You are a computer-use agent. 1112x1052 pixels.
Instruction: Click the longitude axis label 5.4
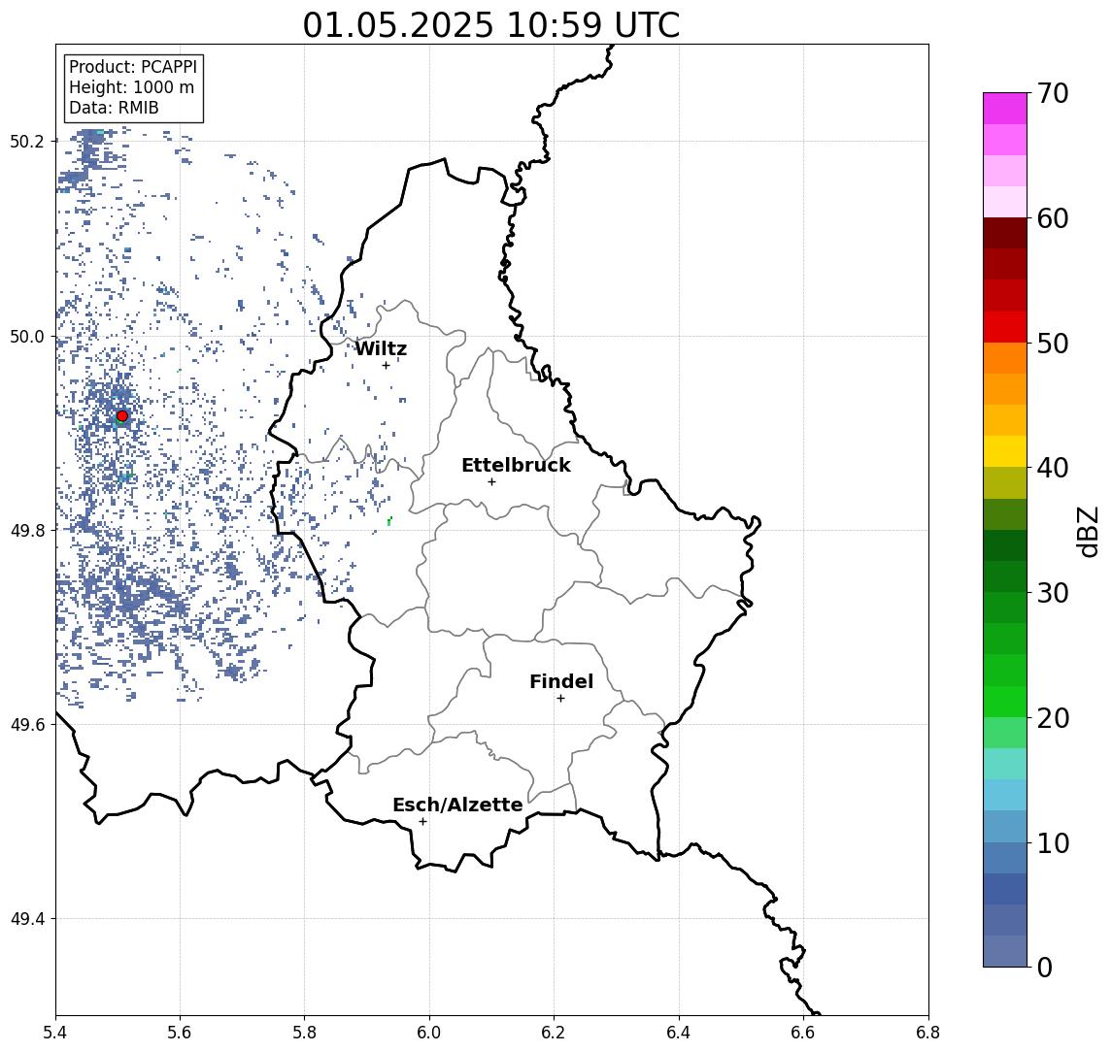pyautogui.click(x=55, y=1033)
